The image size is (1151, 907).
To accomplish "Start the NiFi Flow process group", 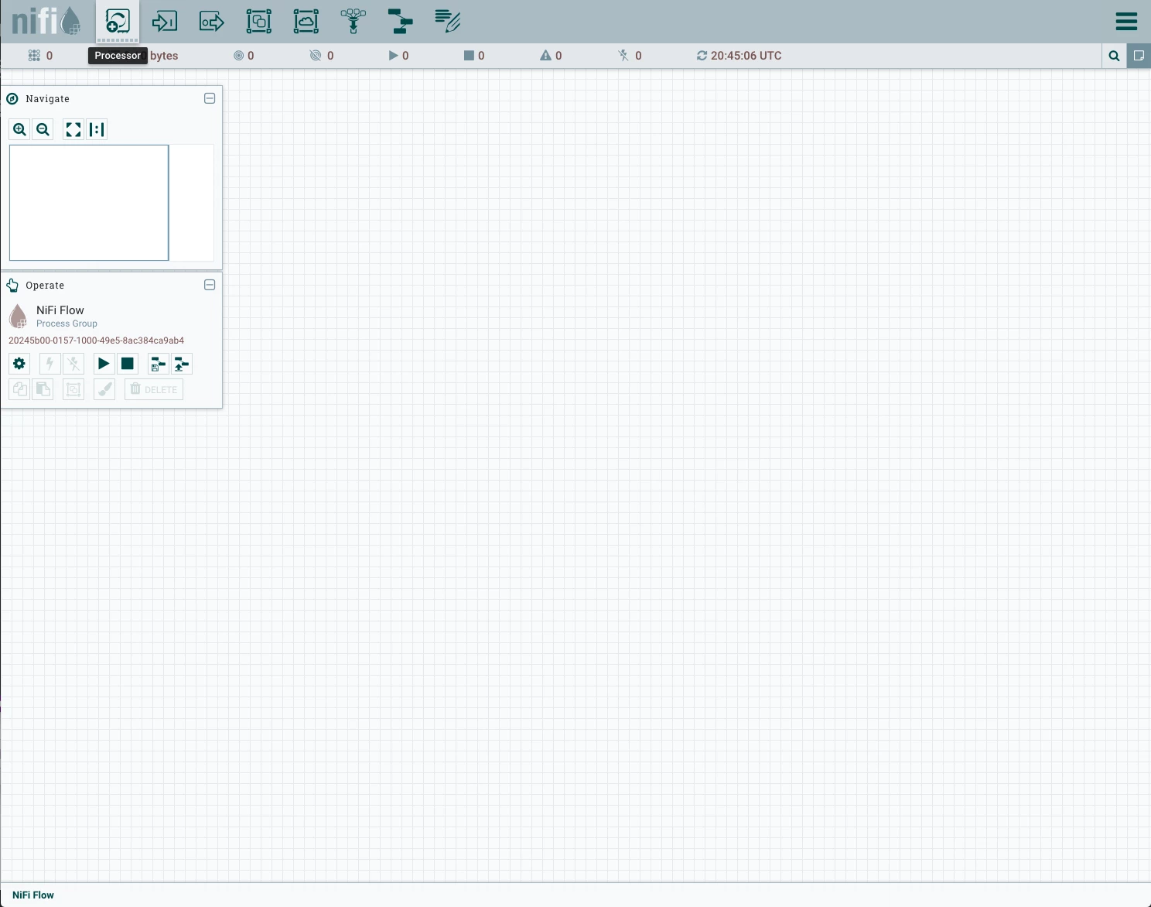I will click(x=104, y=364).
